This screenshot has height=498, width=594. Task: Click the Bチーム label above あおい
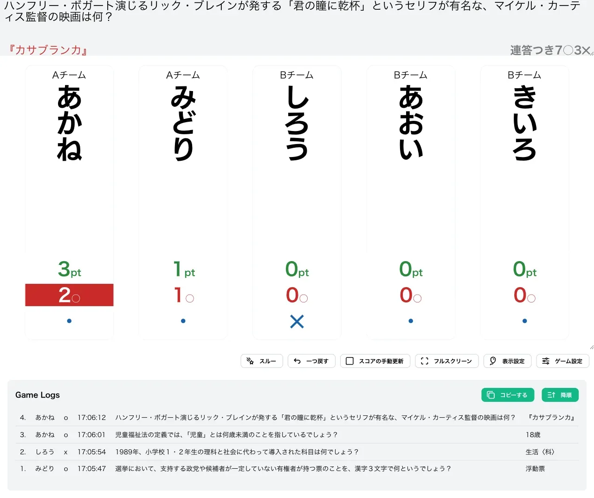[411, 75]
